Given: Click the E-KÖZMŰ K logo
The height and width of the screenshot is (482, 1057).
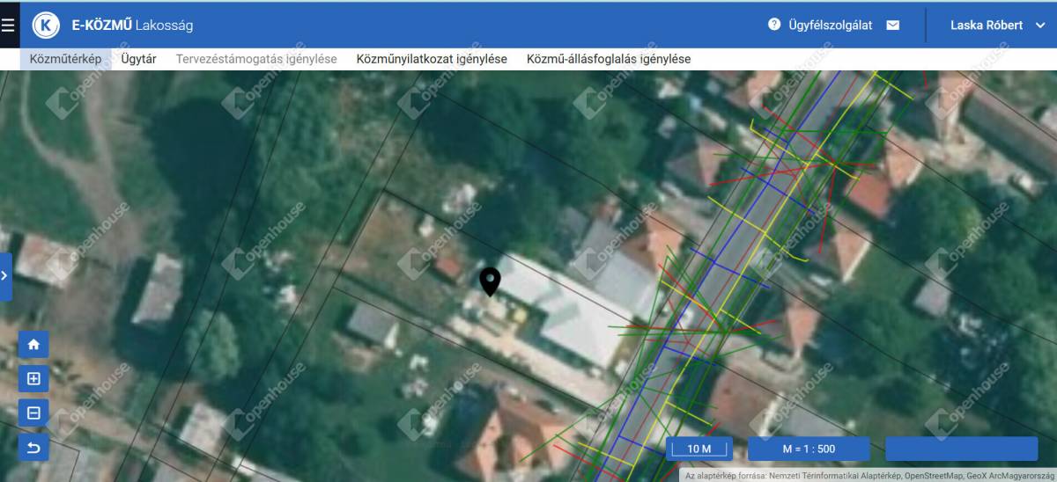Looking at the screenshot, I should click(46, 26).
